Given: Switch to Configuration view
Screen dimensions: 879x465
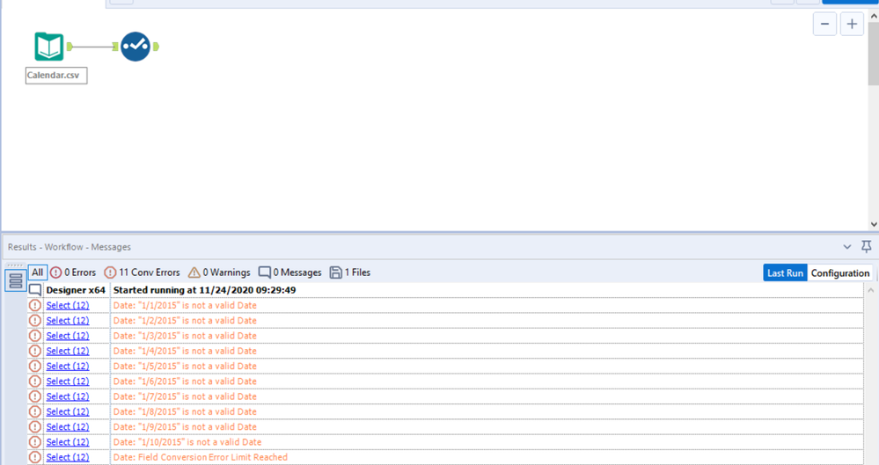Looking at the screenshot, I should pos(839,272).
